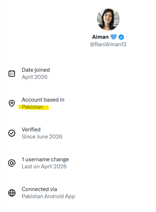Click the blue verified checkmark badge
156x212 pixels.
coord(121,37)
